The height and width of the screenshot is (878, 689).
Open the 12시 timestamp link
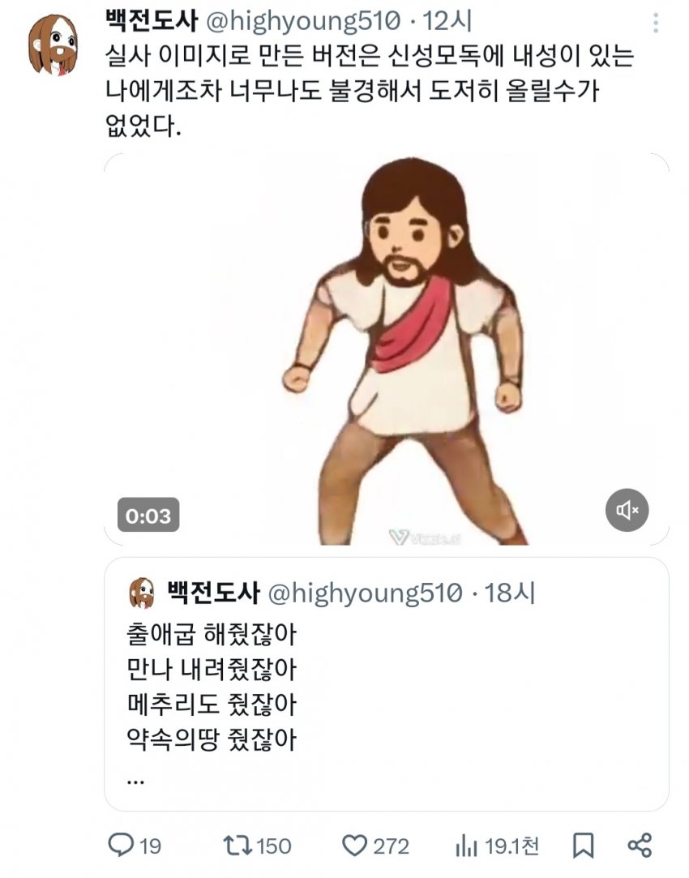(447, 21)
